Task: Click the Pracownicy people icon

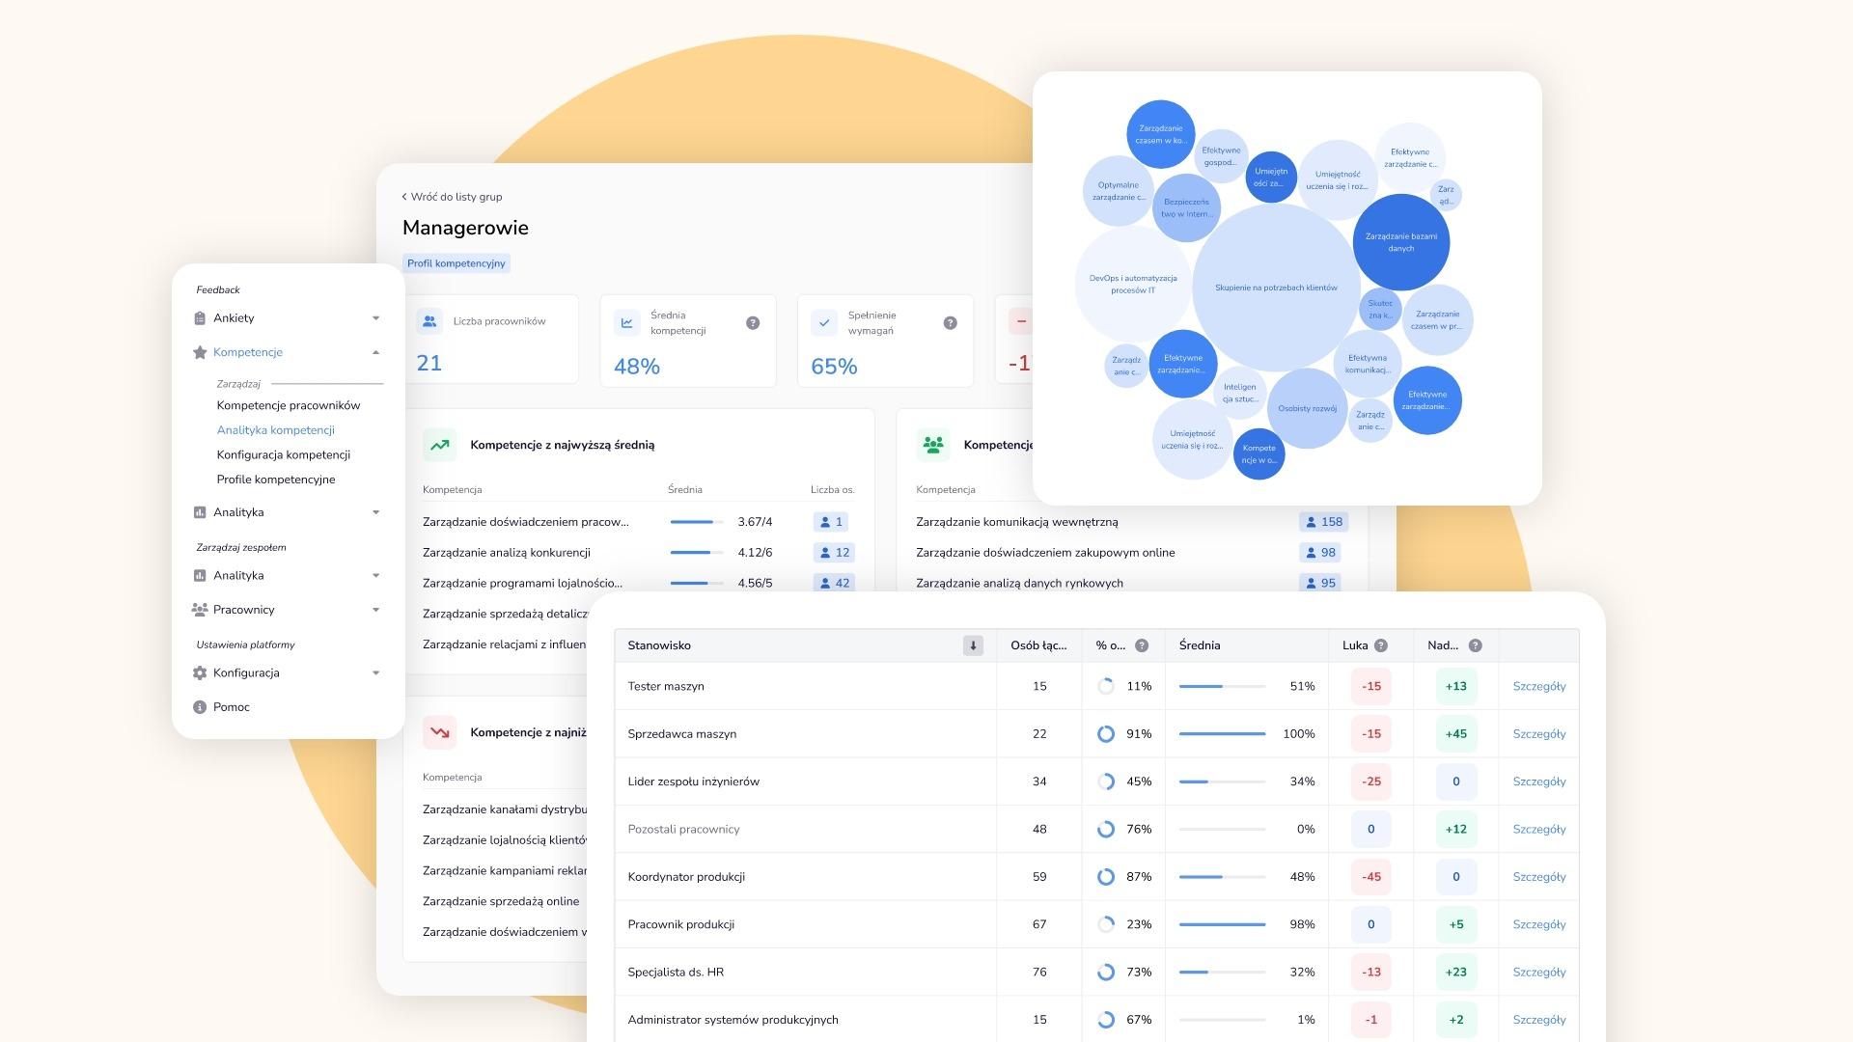Action: click(200, 610)
